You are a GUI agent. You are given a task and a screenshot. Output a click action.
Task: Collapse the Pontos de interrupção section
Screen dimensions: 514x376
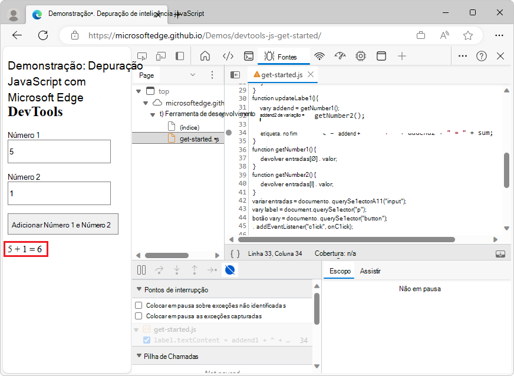(x=139, y=289)
